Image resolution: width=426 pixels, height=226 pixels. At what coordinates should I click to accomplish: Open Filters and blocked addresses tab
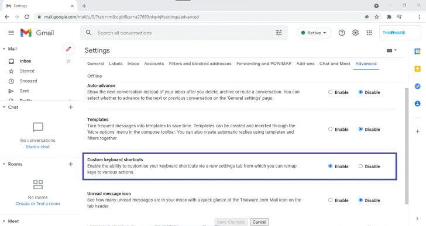[x=200, y=64]
